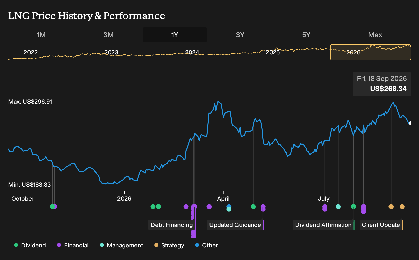The image size is (419, 260).
Task: Click the July axis label
Action: tap(324, 199)
